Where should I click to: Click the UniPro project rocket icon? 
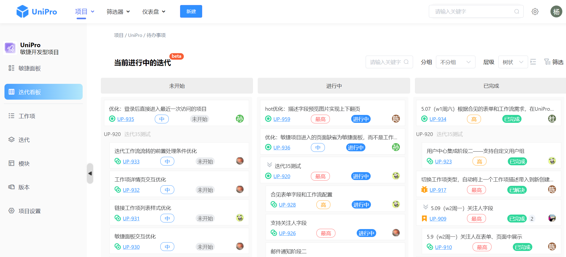coord(10,48)
